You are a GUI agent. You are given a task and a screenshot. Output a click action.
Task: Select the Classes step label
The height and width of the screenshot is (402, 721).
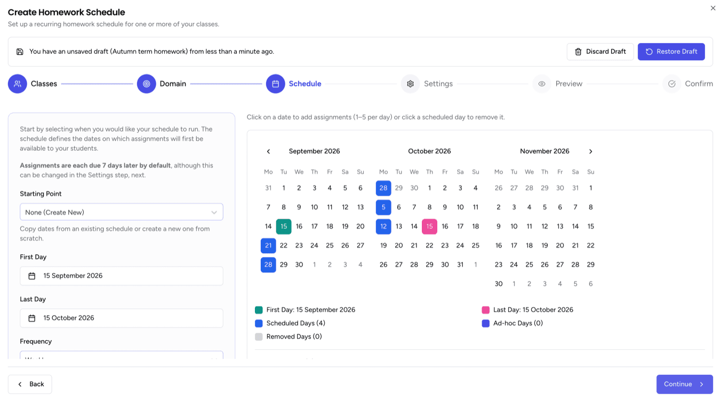click(44, 84)
